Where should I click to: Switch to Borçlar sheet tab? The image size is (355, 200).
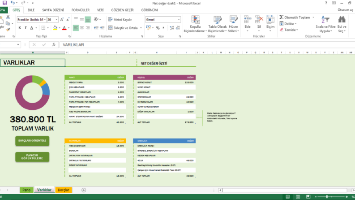click(64, 190)
